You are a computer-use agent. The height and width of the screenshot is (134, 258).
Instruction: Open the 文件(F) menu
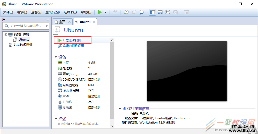pos(8,12)
